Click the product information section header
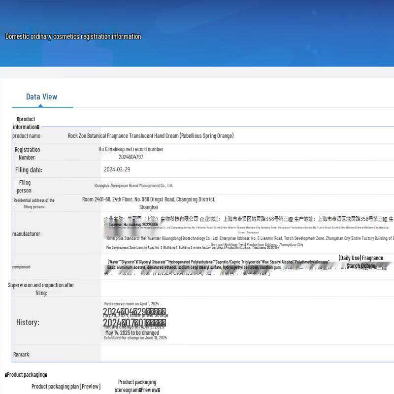This screenshot has width=394, height=394. tap(26, 123)
